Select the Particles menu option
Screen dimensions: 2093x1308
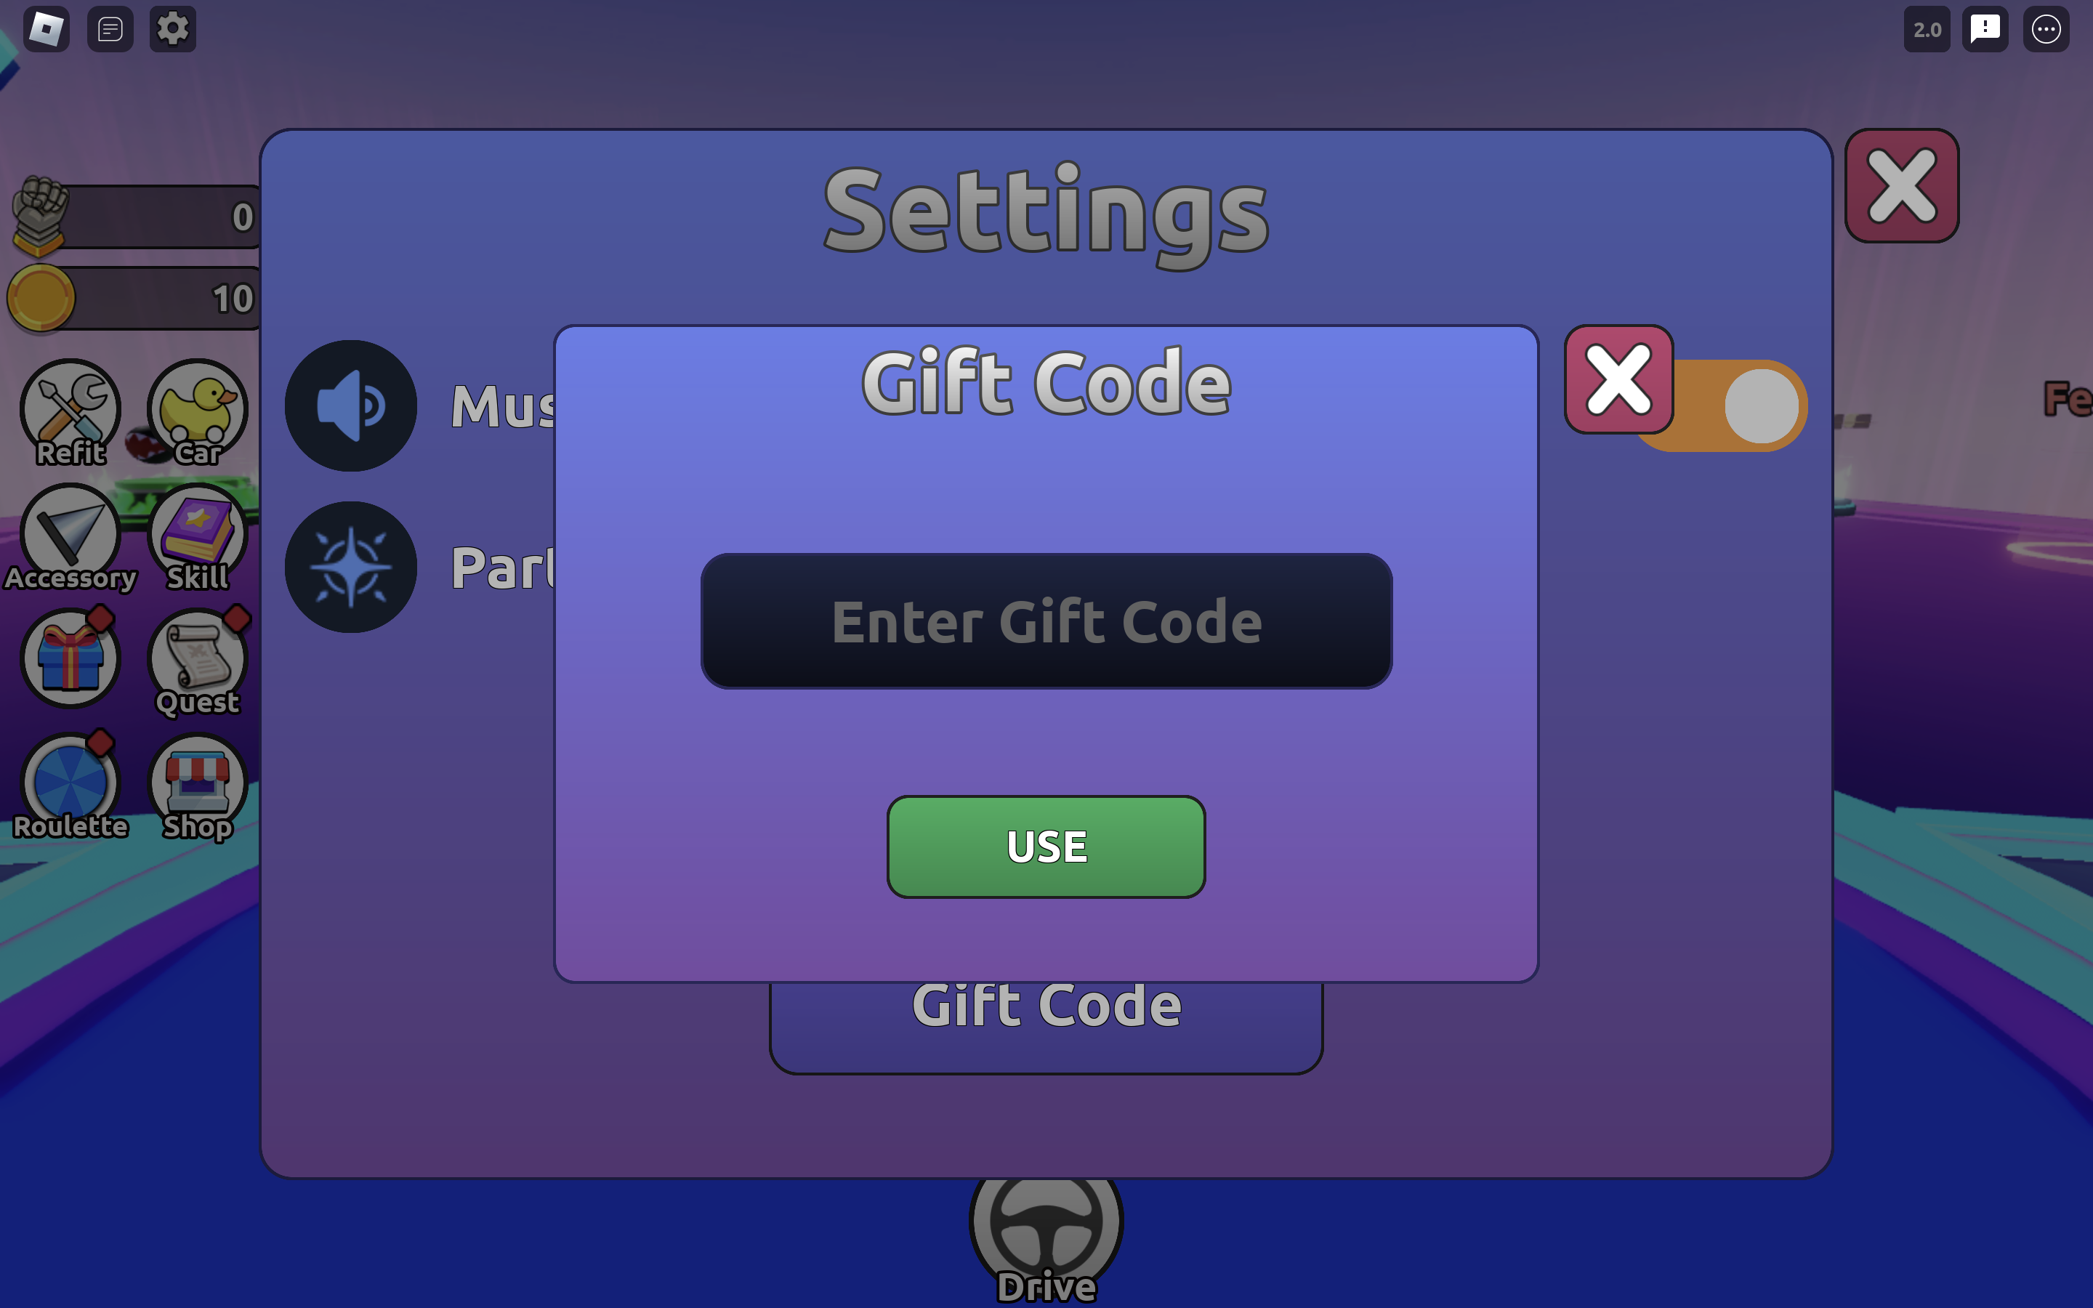point(511,568)
